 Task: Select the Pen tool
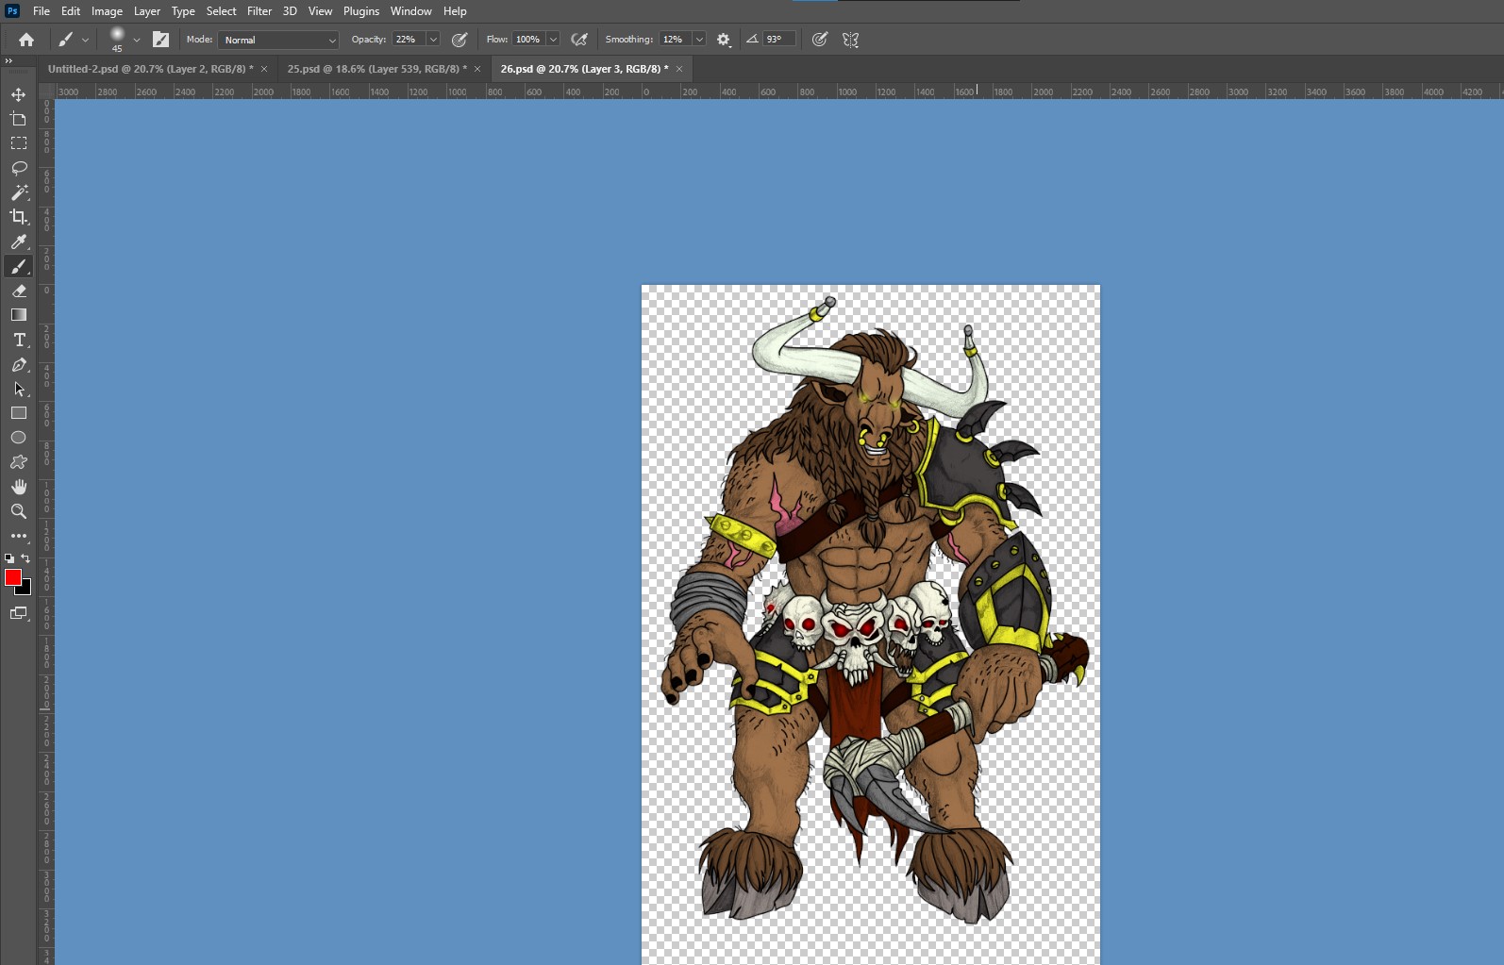tap(19, 364)
